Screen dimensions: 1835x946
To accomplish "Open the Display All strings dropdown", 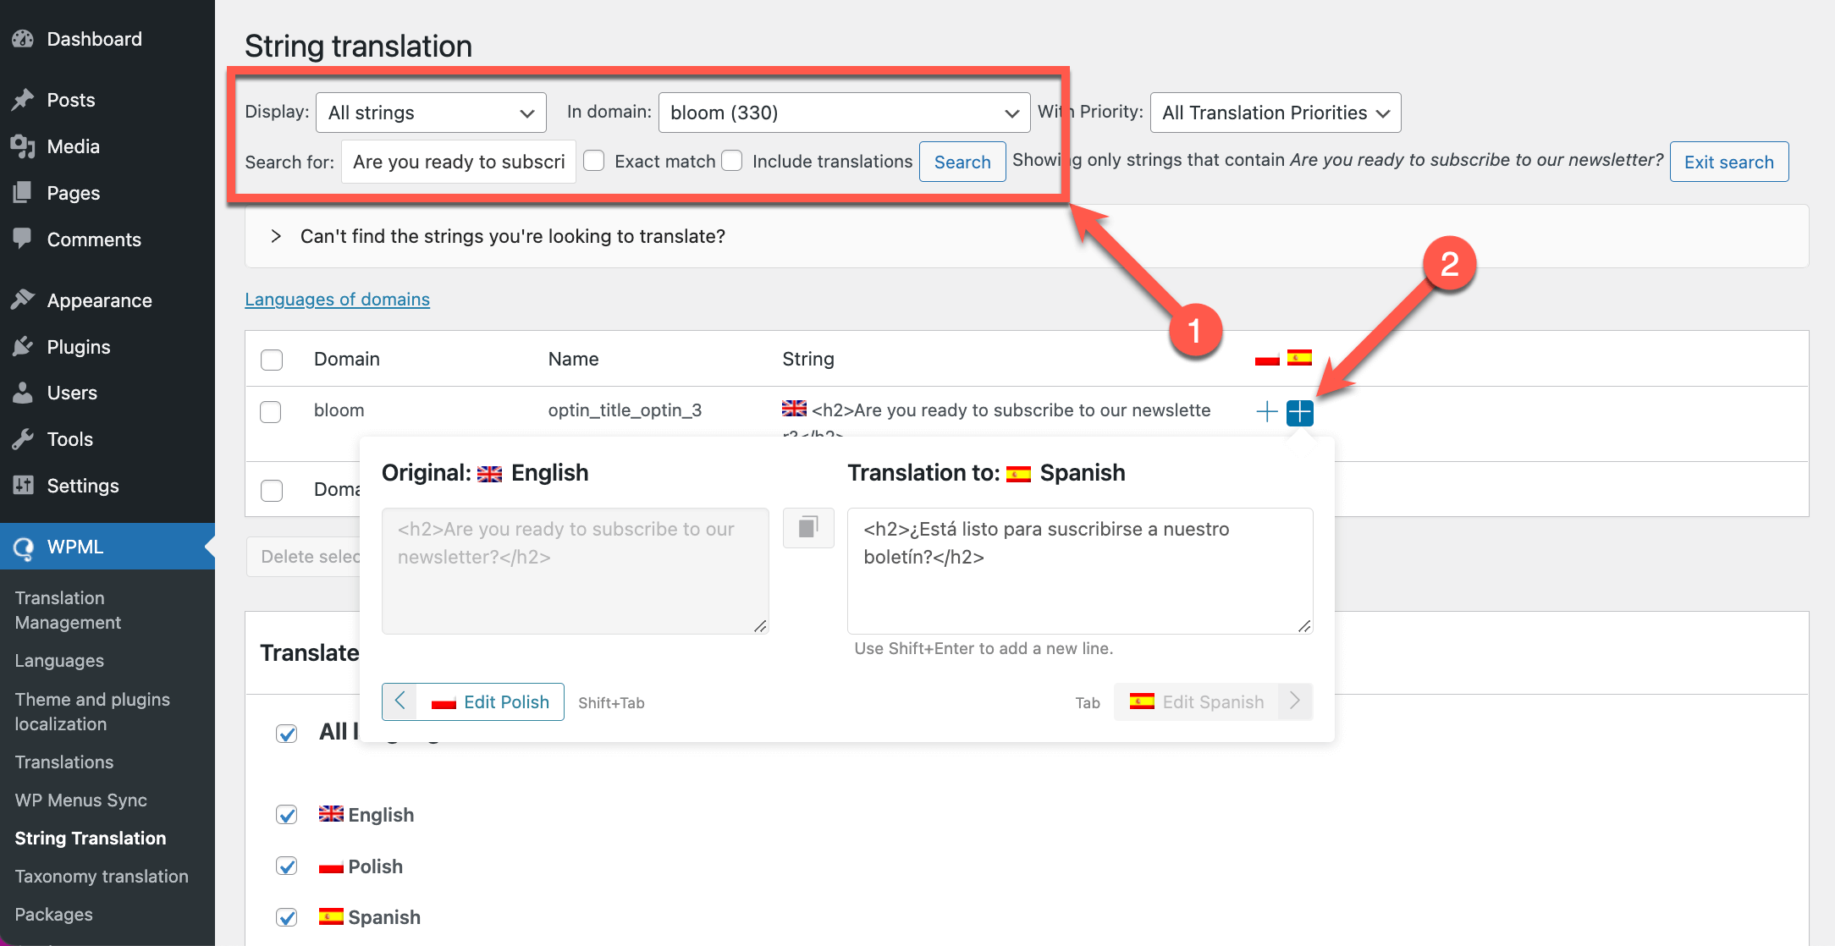I will (x=431, y=113).
